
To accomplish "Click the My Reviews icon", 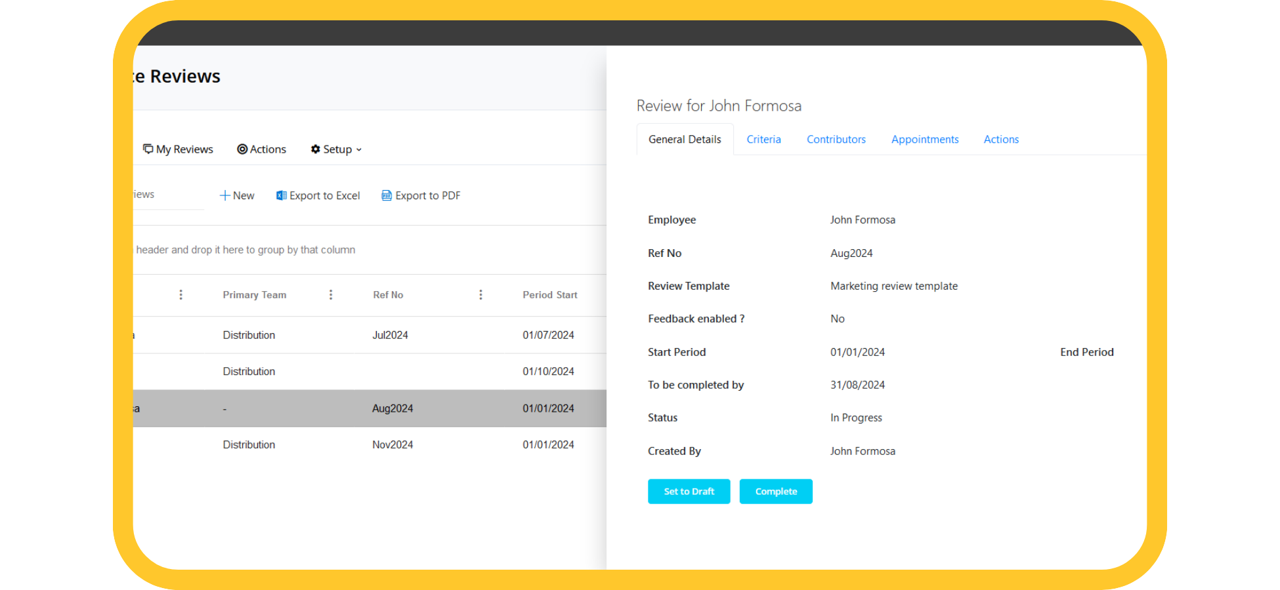I will tap(148, 149).
